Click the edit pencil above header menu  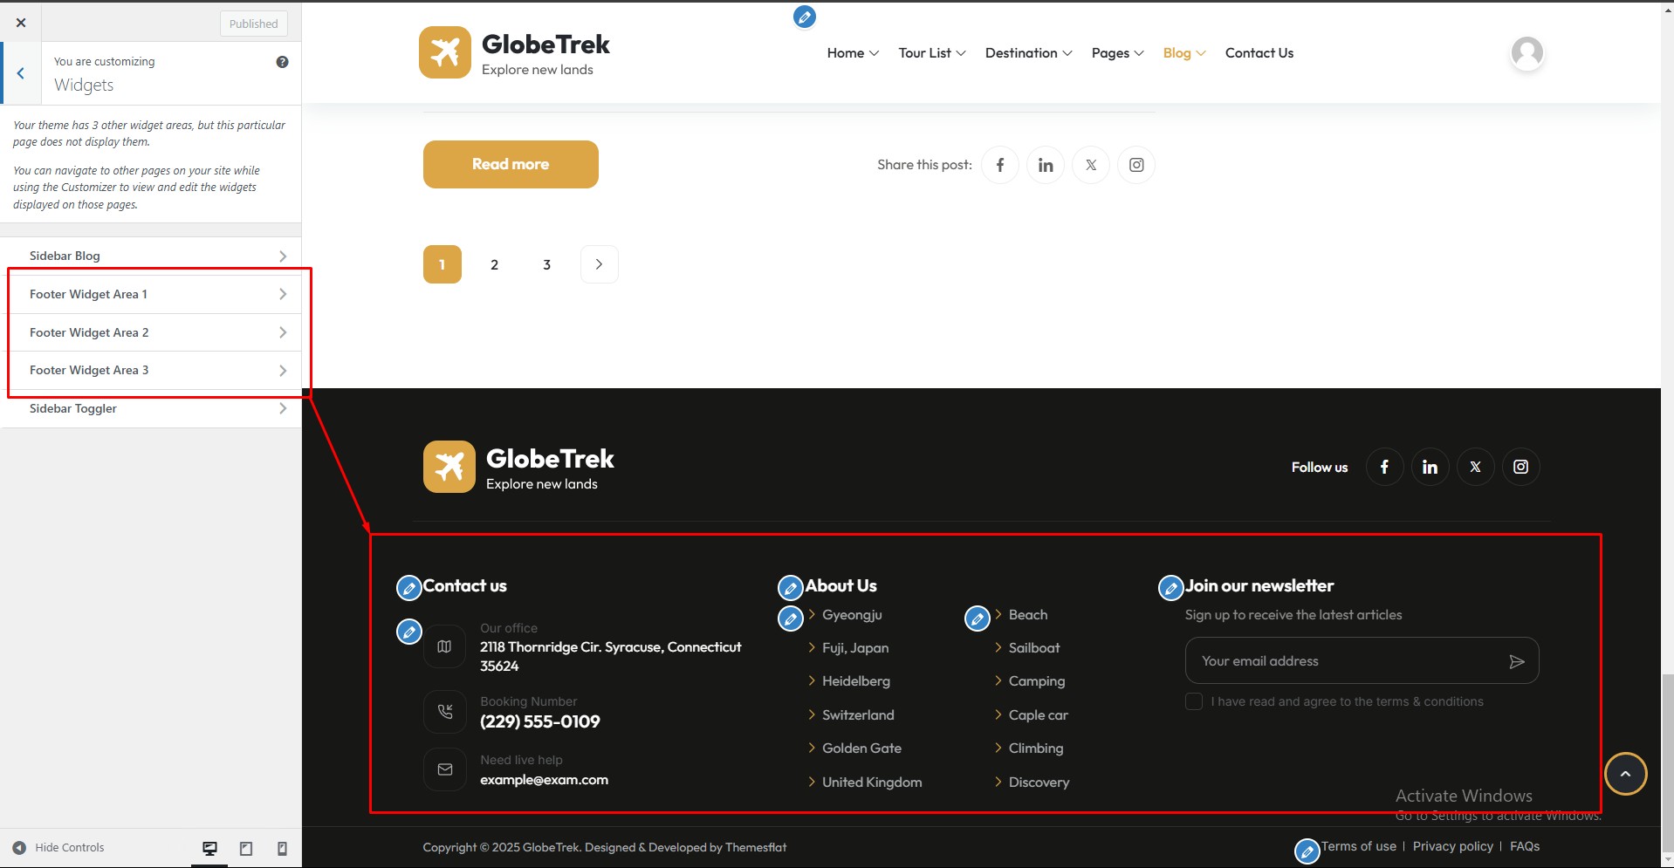pyautogui.click(x=805, y=17)
